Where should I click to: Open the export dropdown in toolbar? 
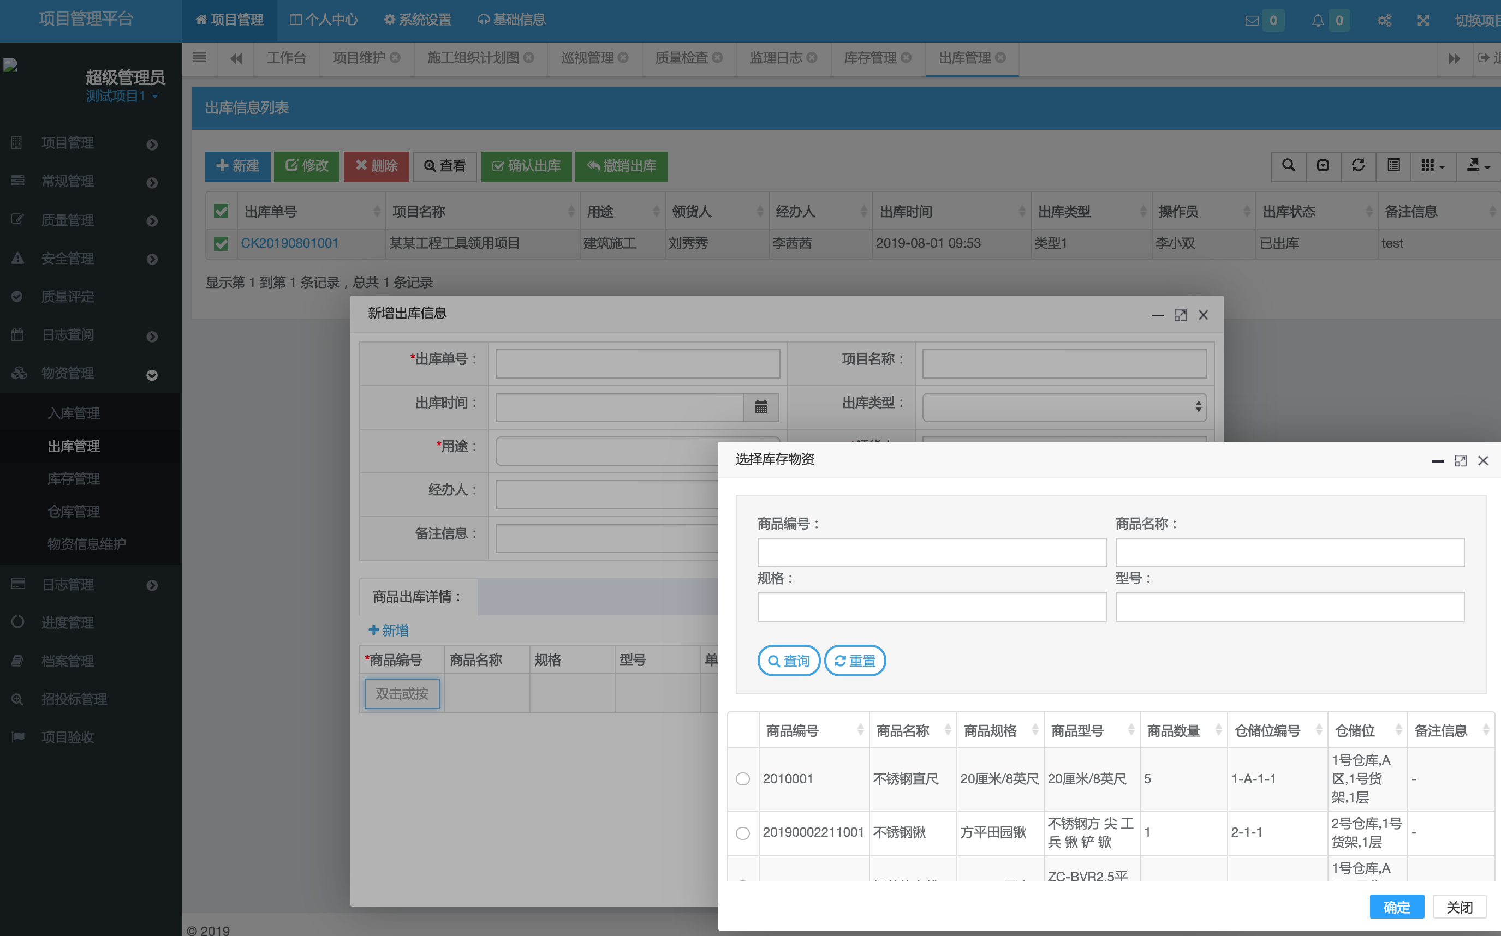pos(1478,166)
